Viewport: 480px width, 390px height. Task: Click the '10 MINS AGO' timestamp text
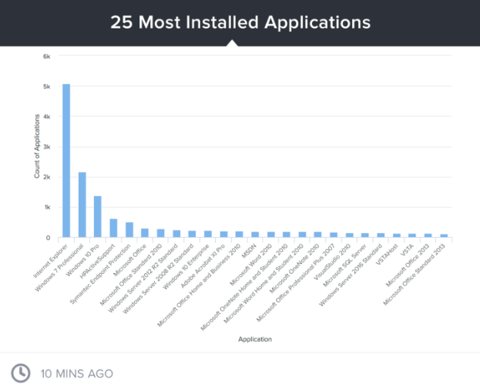(76, 374)
